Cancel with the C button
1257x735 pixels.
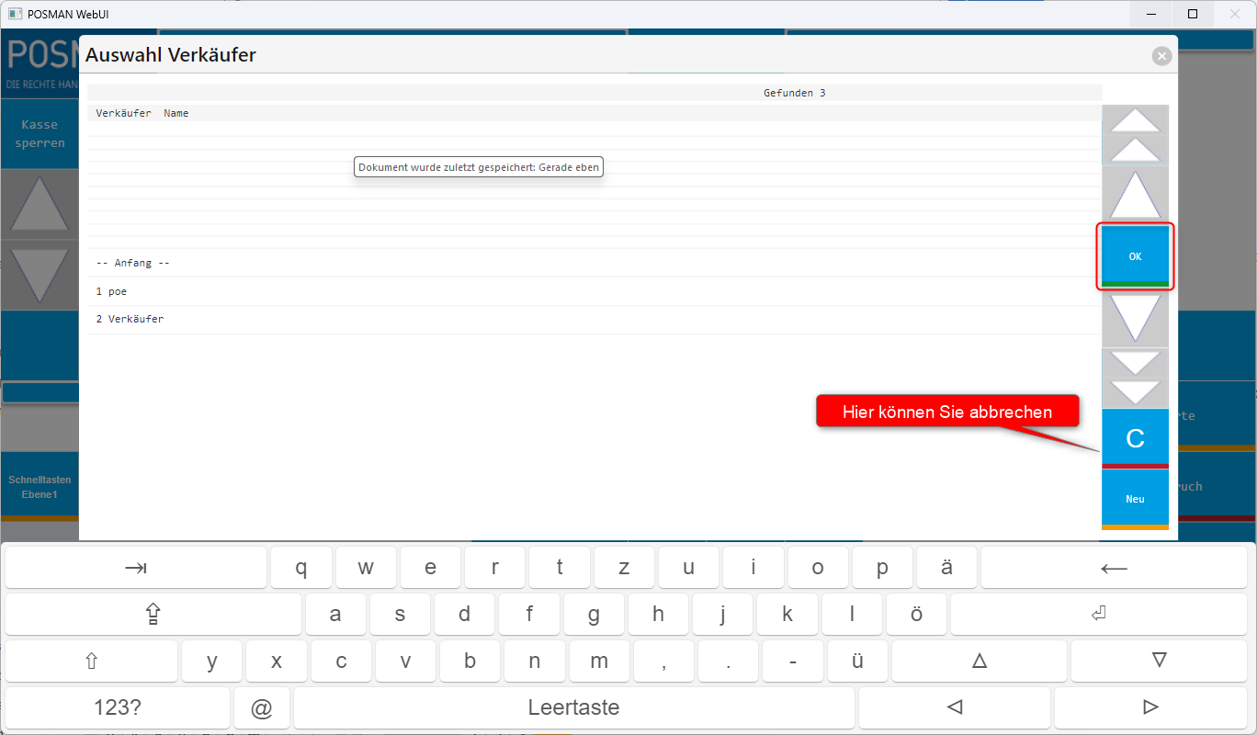pyautogui.click(x=1135, y=438)
